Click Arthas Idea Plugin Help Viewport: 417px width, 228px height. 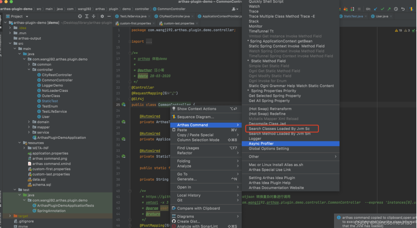point(290,183)
